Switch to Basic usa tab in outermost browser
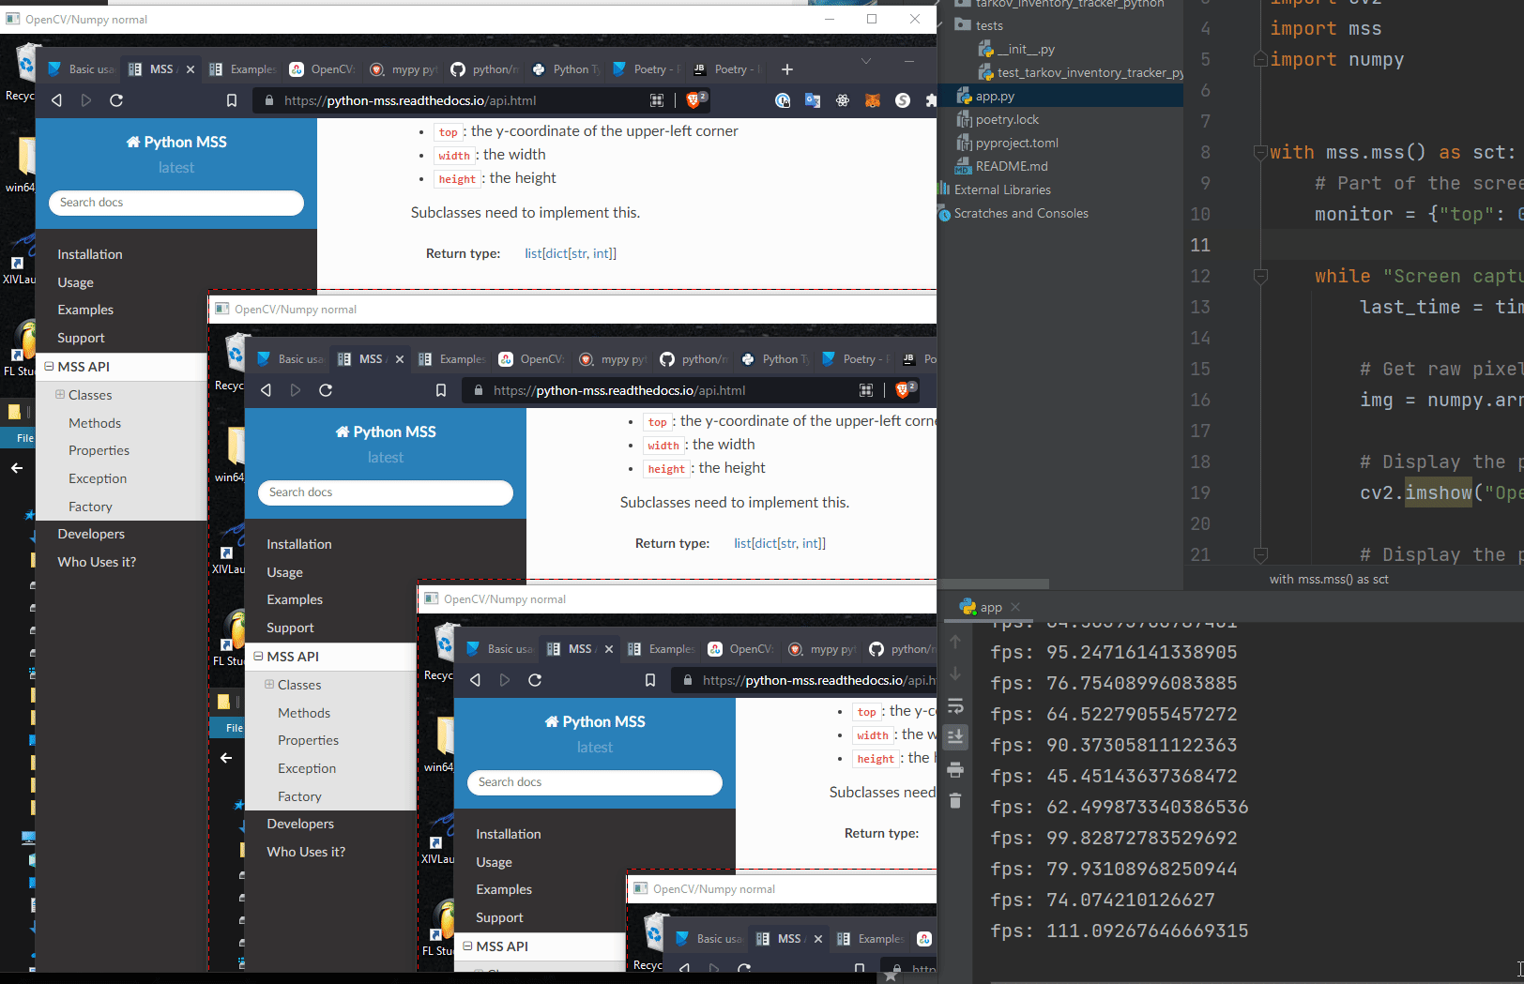This screenshot has width=1524, height=984. [81, 69]
